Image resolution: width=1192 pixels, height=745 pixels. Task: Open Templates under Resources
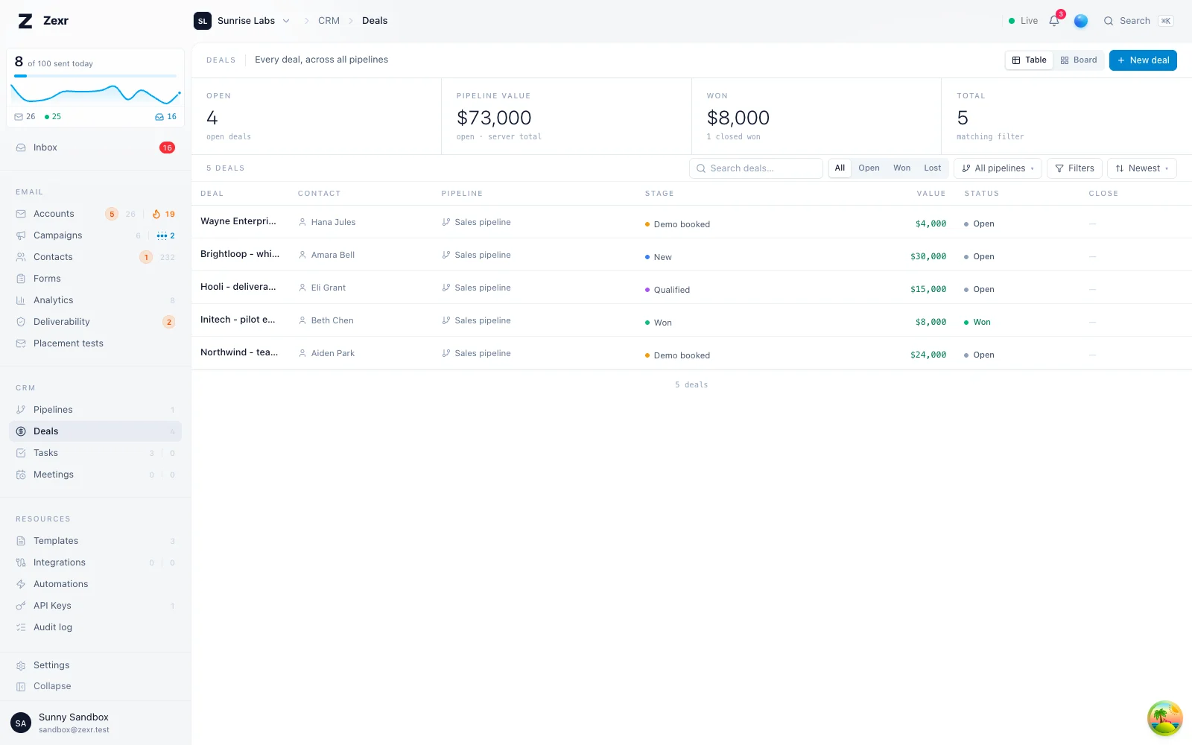[95, 541]
